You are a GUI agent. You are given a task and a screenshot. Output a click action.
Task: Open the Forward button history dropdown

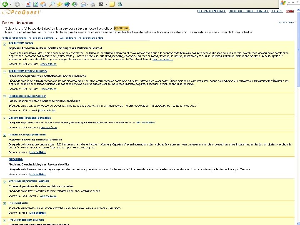[x=22, y=4]
